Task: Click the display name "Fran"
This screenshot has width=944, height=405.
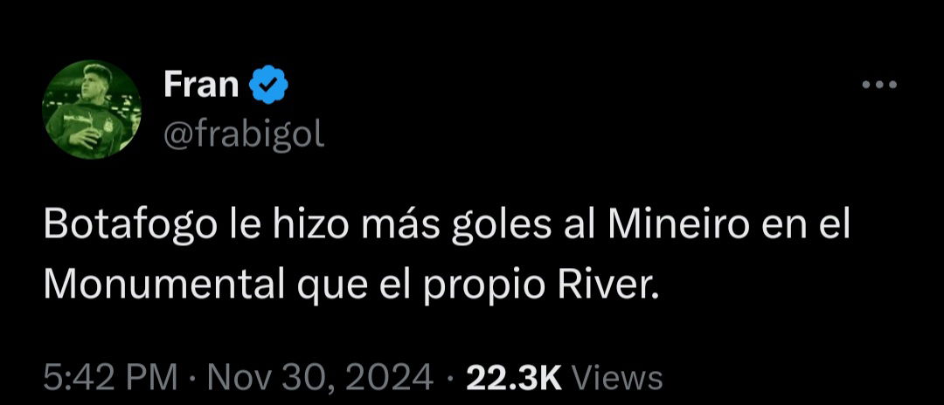Action: point(201,85)
